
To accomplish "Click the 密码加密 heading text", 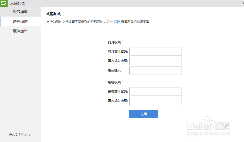I will [x=54, y=14].
